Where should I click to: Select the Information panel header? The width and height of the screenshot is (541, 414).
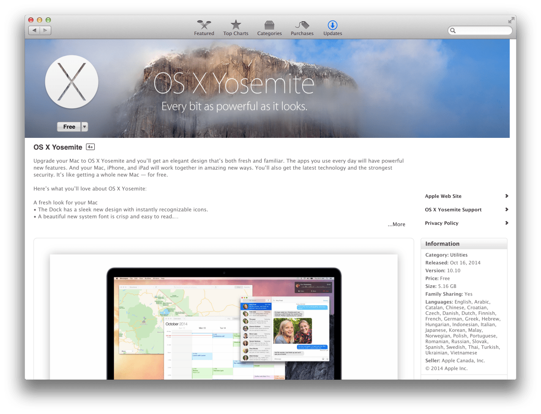(442, 244)
